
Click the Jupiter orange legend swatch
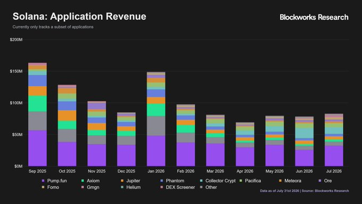[122, 181]
